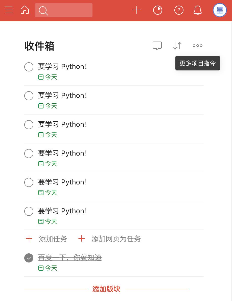The height and width of the screenshot is (301, 232).
Task: Click the sort arrows icon
Action: [x=177, y=46]
